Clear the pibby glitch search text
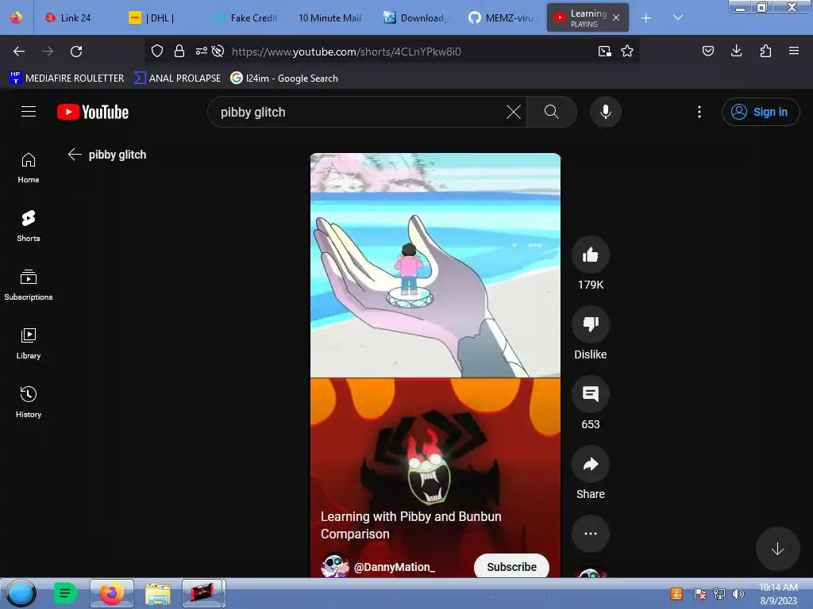Image resolution: width=813 pixels, height=609 pixels. pos(514,112)
